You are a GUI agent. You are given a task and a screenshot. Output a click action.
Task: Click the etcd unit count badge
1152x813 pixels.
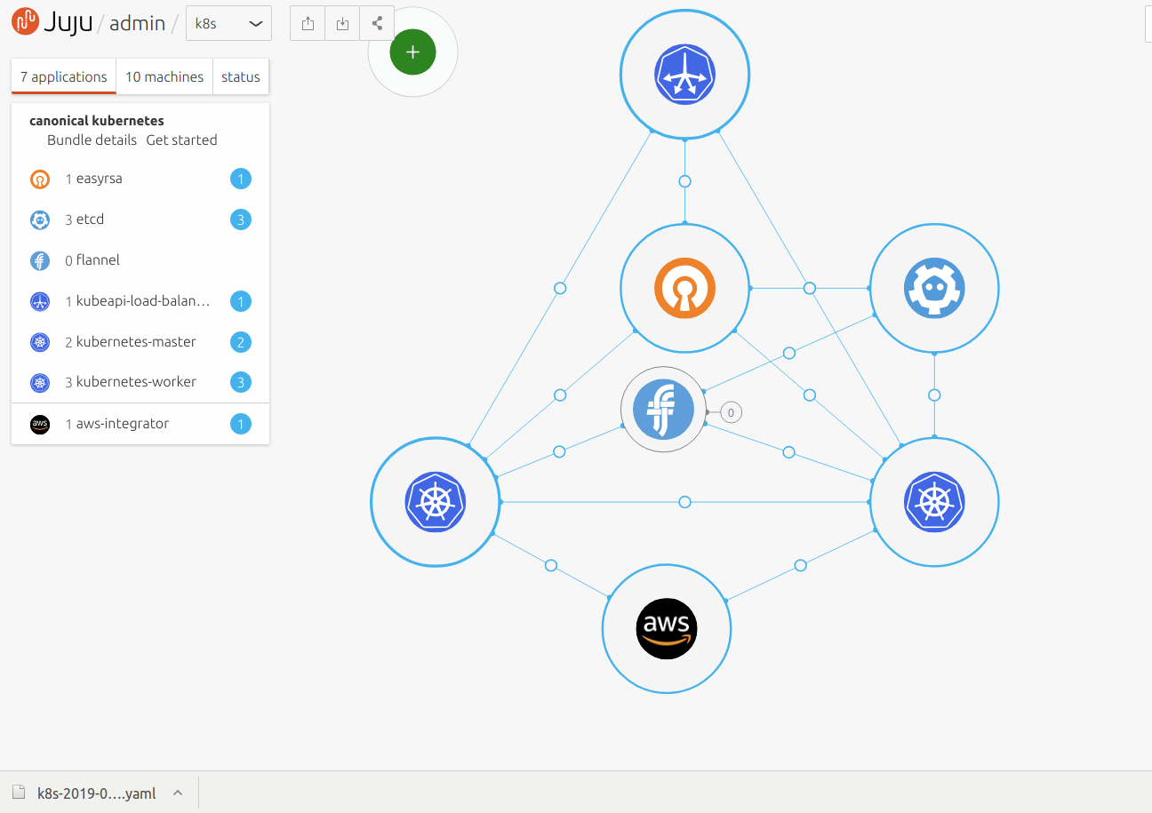point(241,219)
